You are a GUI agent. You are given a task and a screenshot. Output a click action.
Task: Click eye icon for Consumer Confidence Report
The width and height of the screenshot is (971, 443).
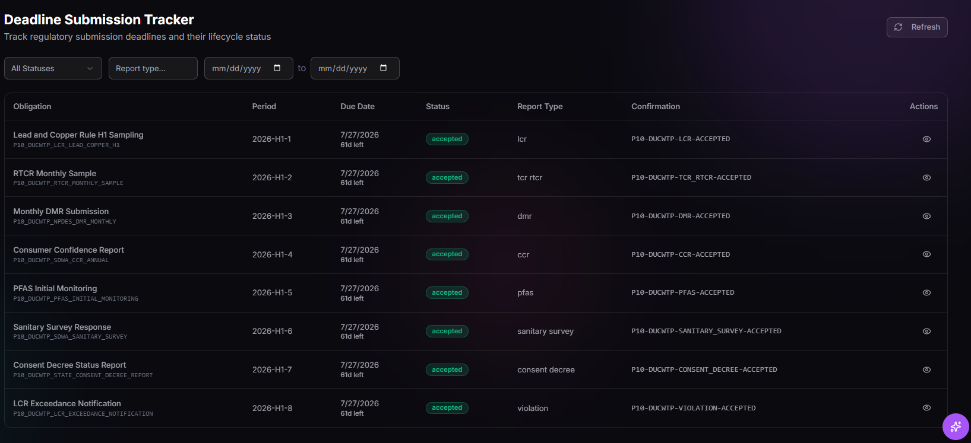(x=926, y=254)
